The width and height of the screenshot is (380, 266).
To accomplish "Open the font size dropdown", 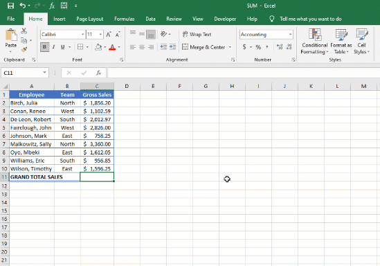I will click(100, 35).
